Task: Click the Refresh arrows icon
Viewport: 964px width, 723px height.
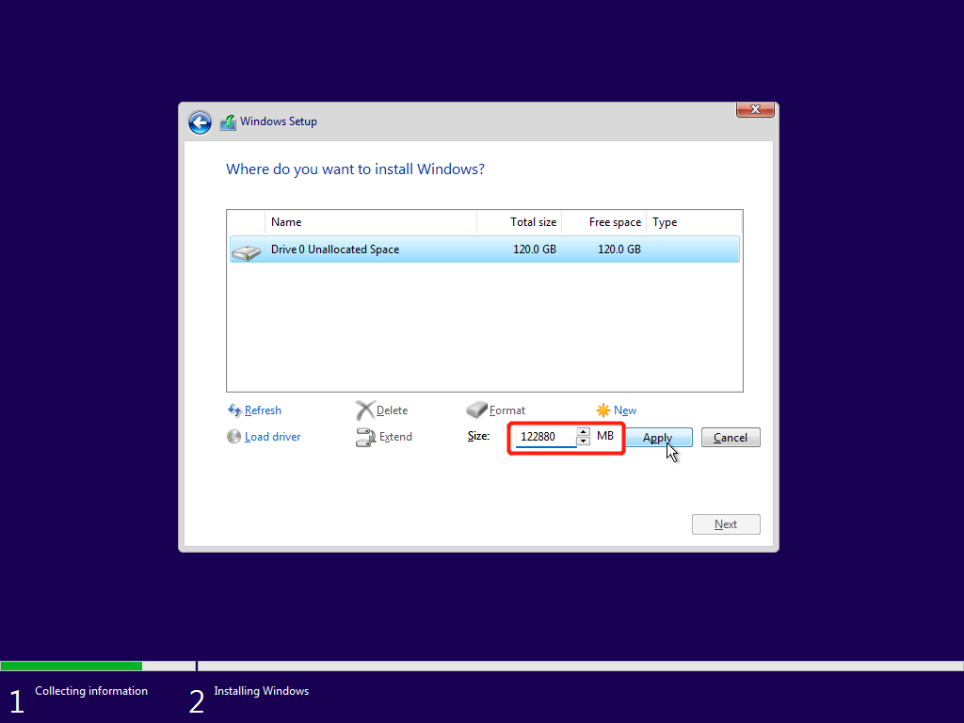Action: tap(234, 410)
